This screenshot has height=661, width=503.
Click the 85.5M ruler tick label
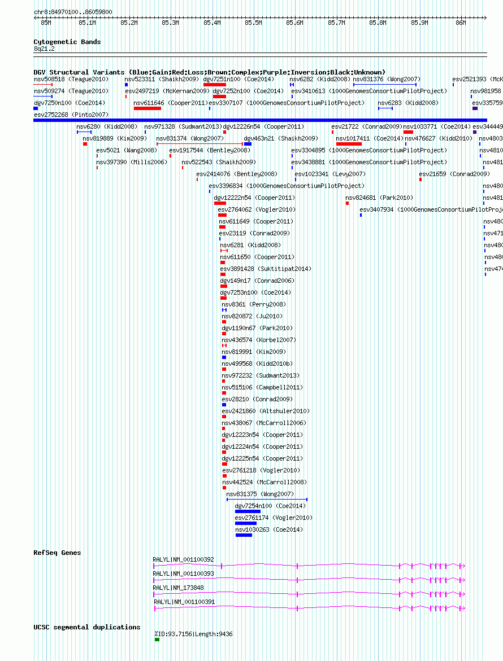(x=253, y=23)
